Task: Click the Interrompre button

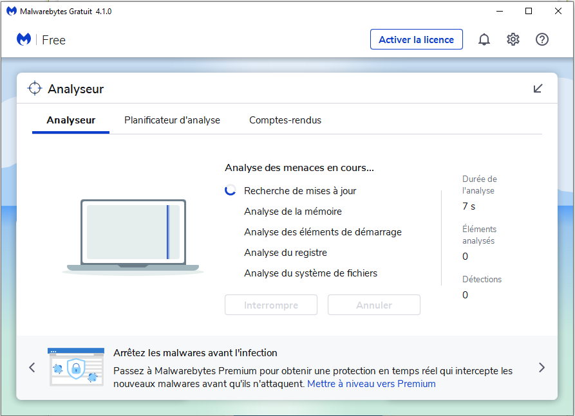Action: point(271,305)
